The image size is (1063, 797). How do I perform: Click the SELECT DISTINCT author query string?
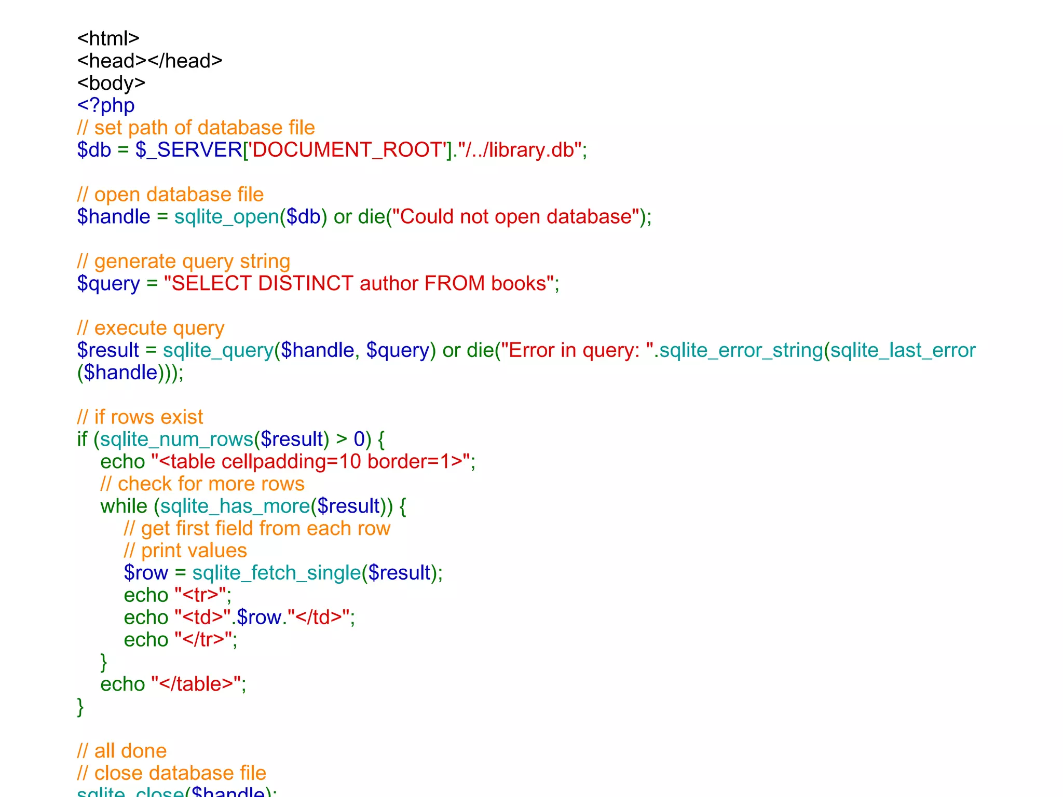[359, 283]
